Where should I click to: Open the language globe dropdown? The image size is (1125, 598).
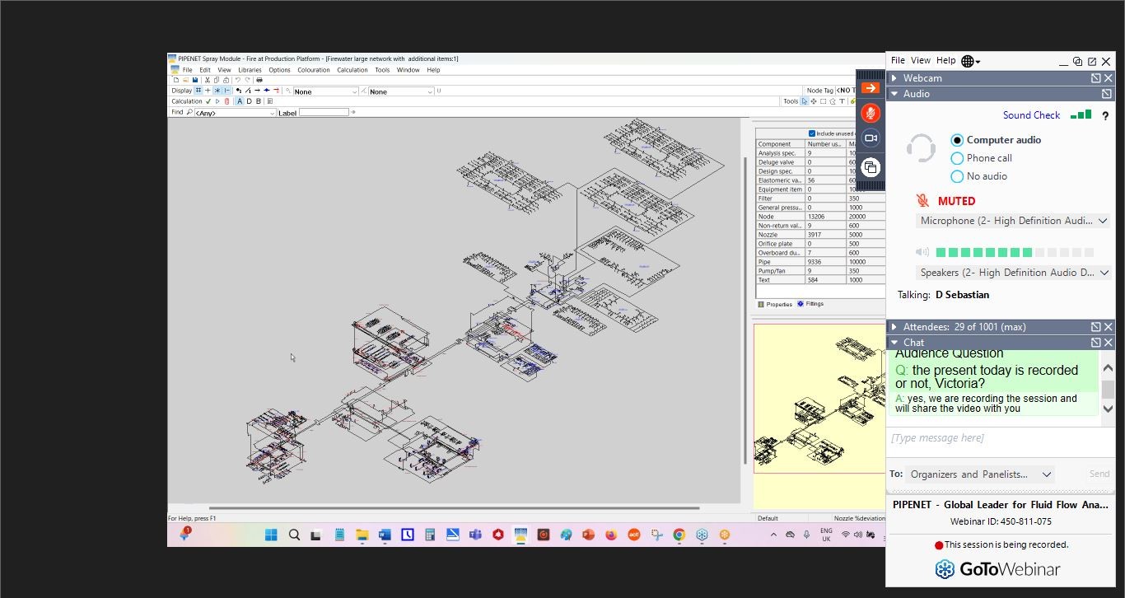click(971, 61)
